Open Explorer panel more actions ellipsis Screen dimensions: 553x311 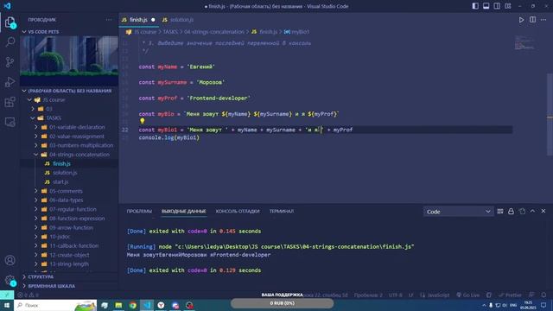coord(109,20)
